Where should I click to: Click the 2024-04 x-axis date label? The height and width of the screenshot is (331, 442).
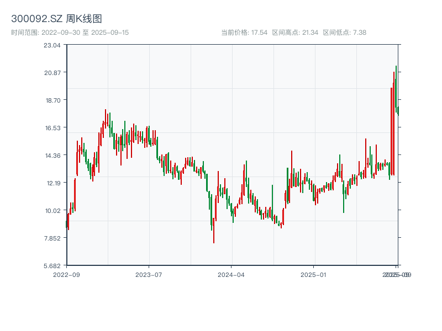(x=231, y=274)
